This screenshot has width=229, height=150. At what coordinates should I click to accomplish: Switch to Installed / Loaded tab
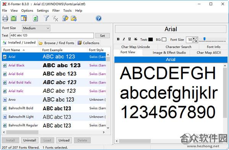19,43
